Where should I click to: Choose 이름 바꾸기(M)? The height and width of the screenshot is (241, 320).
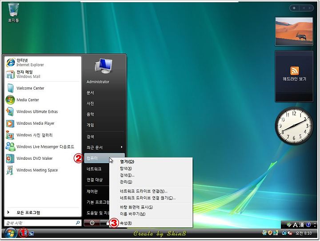click(151, 214)
